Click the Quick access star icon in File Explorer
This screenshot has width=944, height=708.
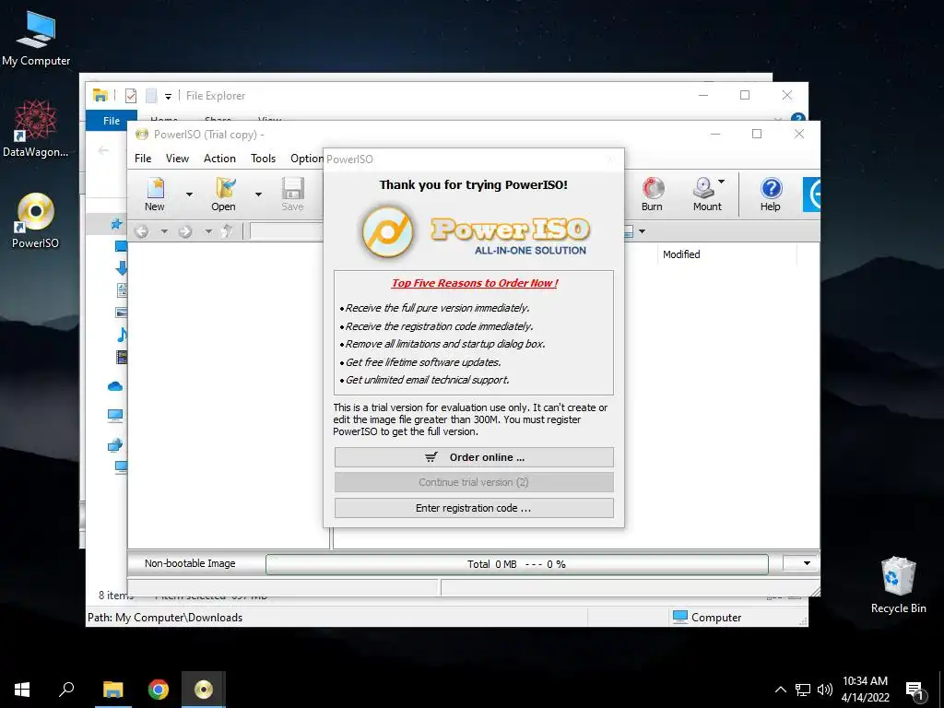[116, 224]
